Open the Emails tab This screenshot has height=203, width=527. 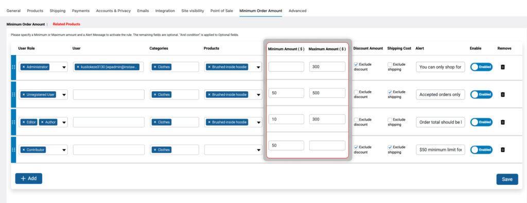pos(143,11)
